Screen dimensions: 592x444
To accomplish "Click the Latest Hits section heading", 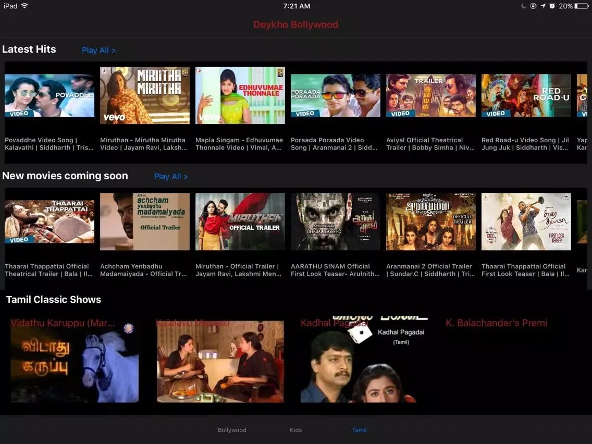I will 29,49.
